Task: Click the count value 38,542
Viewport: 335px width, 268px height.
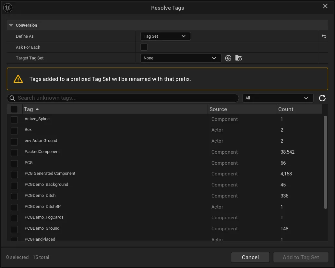Action: point(287,152)
